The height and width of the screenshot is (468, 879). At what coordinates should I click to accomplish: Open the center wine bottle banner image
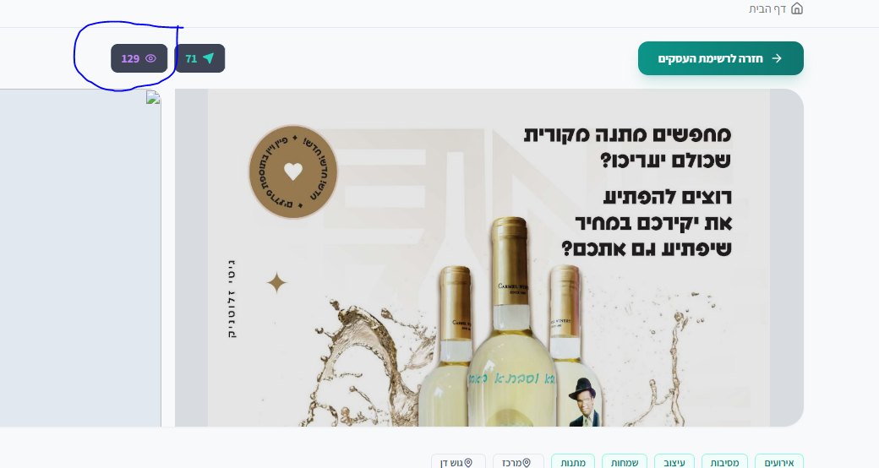point(489,258)
